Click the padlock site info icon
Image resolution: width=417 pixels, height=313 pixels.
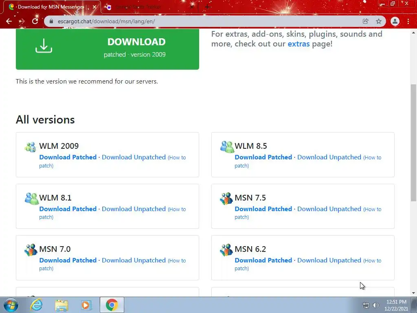pyautogui.click(x=51, y=21)
